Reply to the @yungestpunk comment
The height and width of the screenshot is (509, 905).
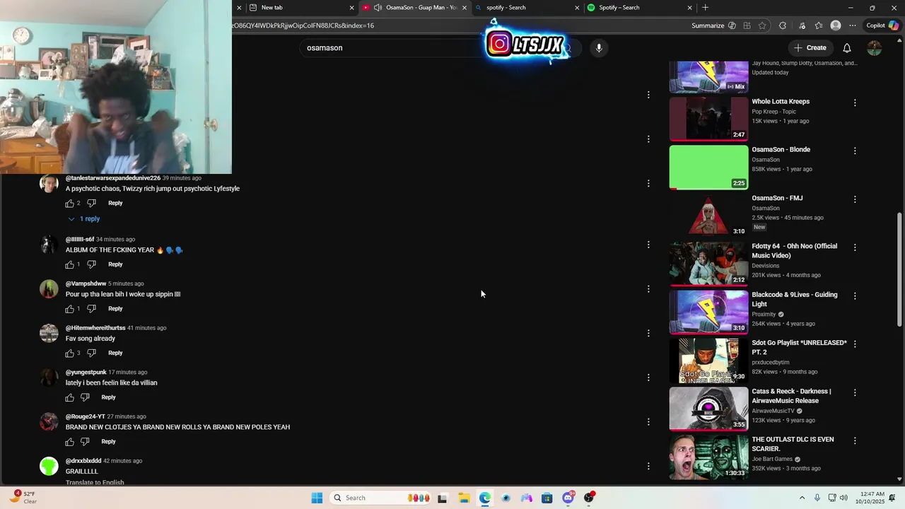108,397
